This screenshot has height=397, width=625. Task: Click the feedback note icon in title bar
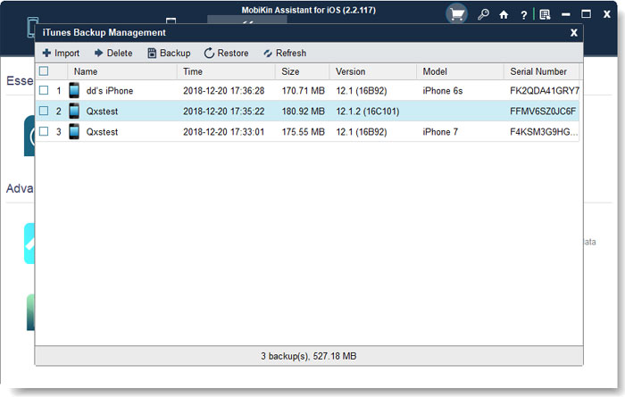click(x=545, y=14)
